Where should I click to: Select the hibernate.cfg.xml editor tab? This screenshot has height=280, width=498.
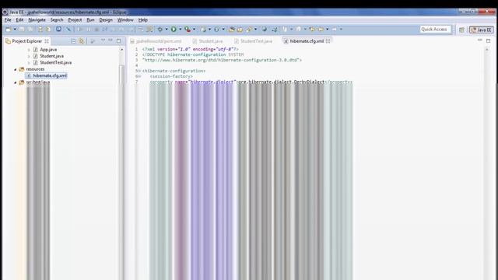307,41
